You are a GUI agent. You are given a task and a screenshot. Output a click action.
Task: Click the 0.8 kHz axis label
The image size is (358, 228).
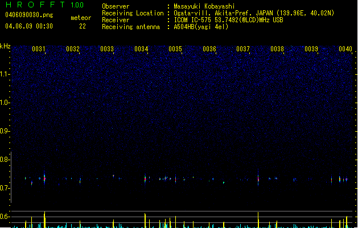pos(5,160)
